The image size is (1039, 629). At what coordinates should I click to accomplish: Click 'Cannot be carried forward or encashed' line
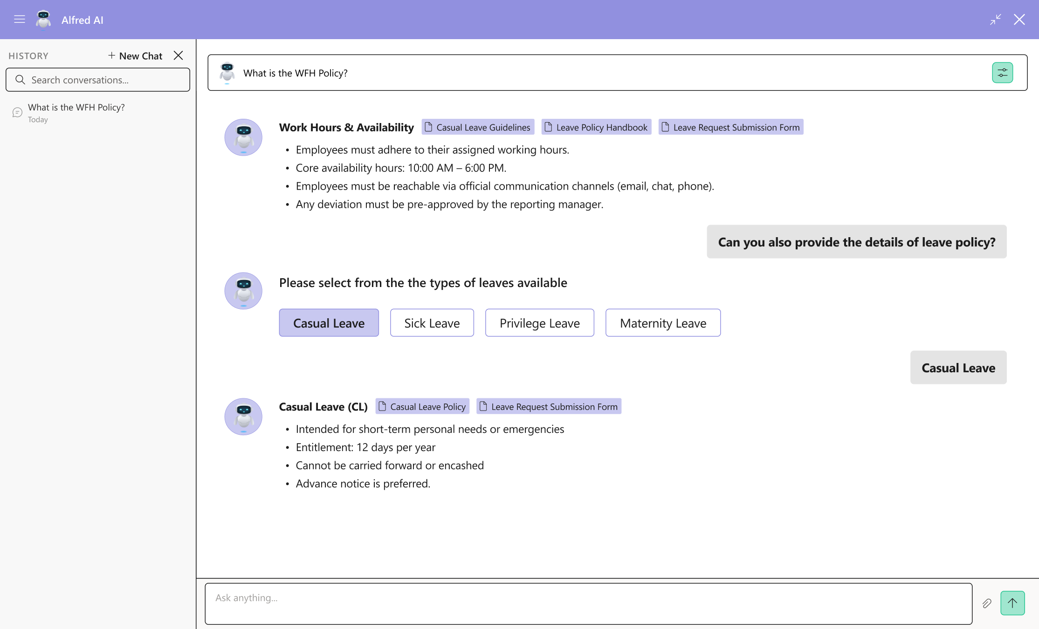[x=390, y=465]
